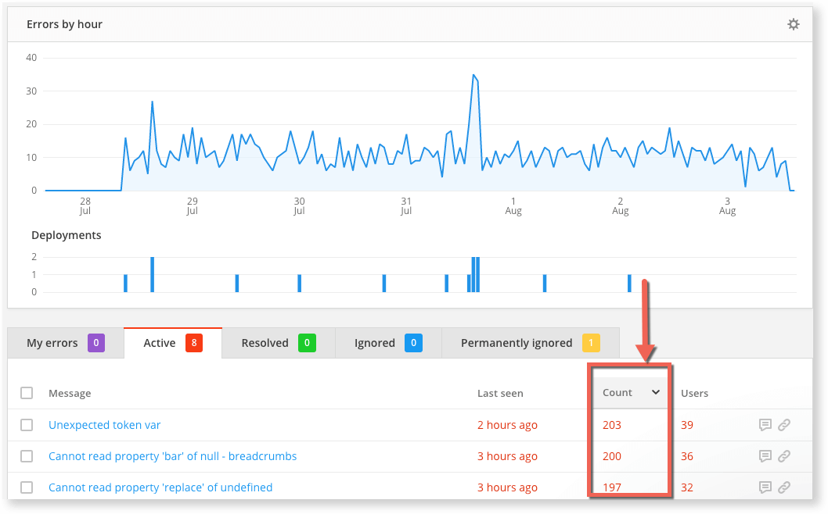The height and width of the screenshot is (514, 828).
Task: Open the 'replace' of undefined error details
Action: (x=160, y=487)
